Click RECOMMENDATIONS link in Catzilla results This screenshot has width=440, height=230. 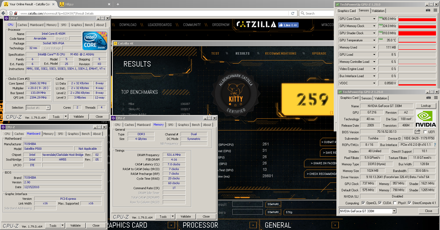(x=281, y=54)
